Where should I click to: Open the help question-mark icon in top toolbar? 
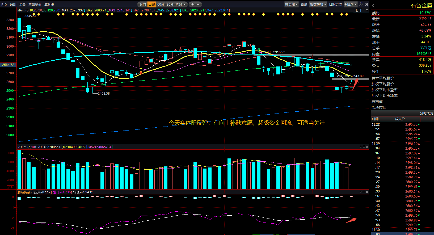[x=361, y=5]
